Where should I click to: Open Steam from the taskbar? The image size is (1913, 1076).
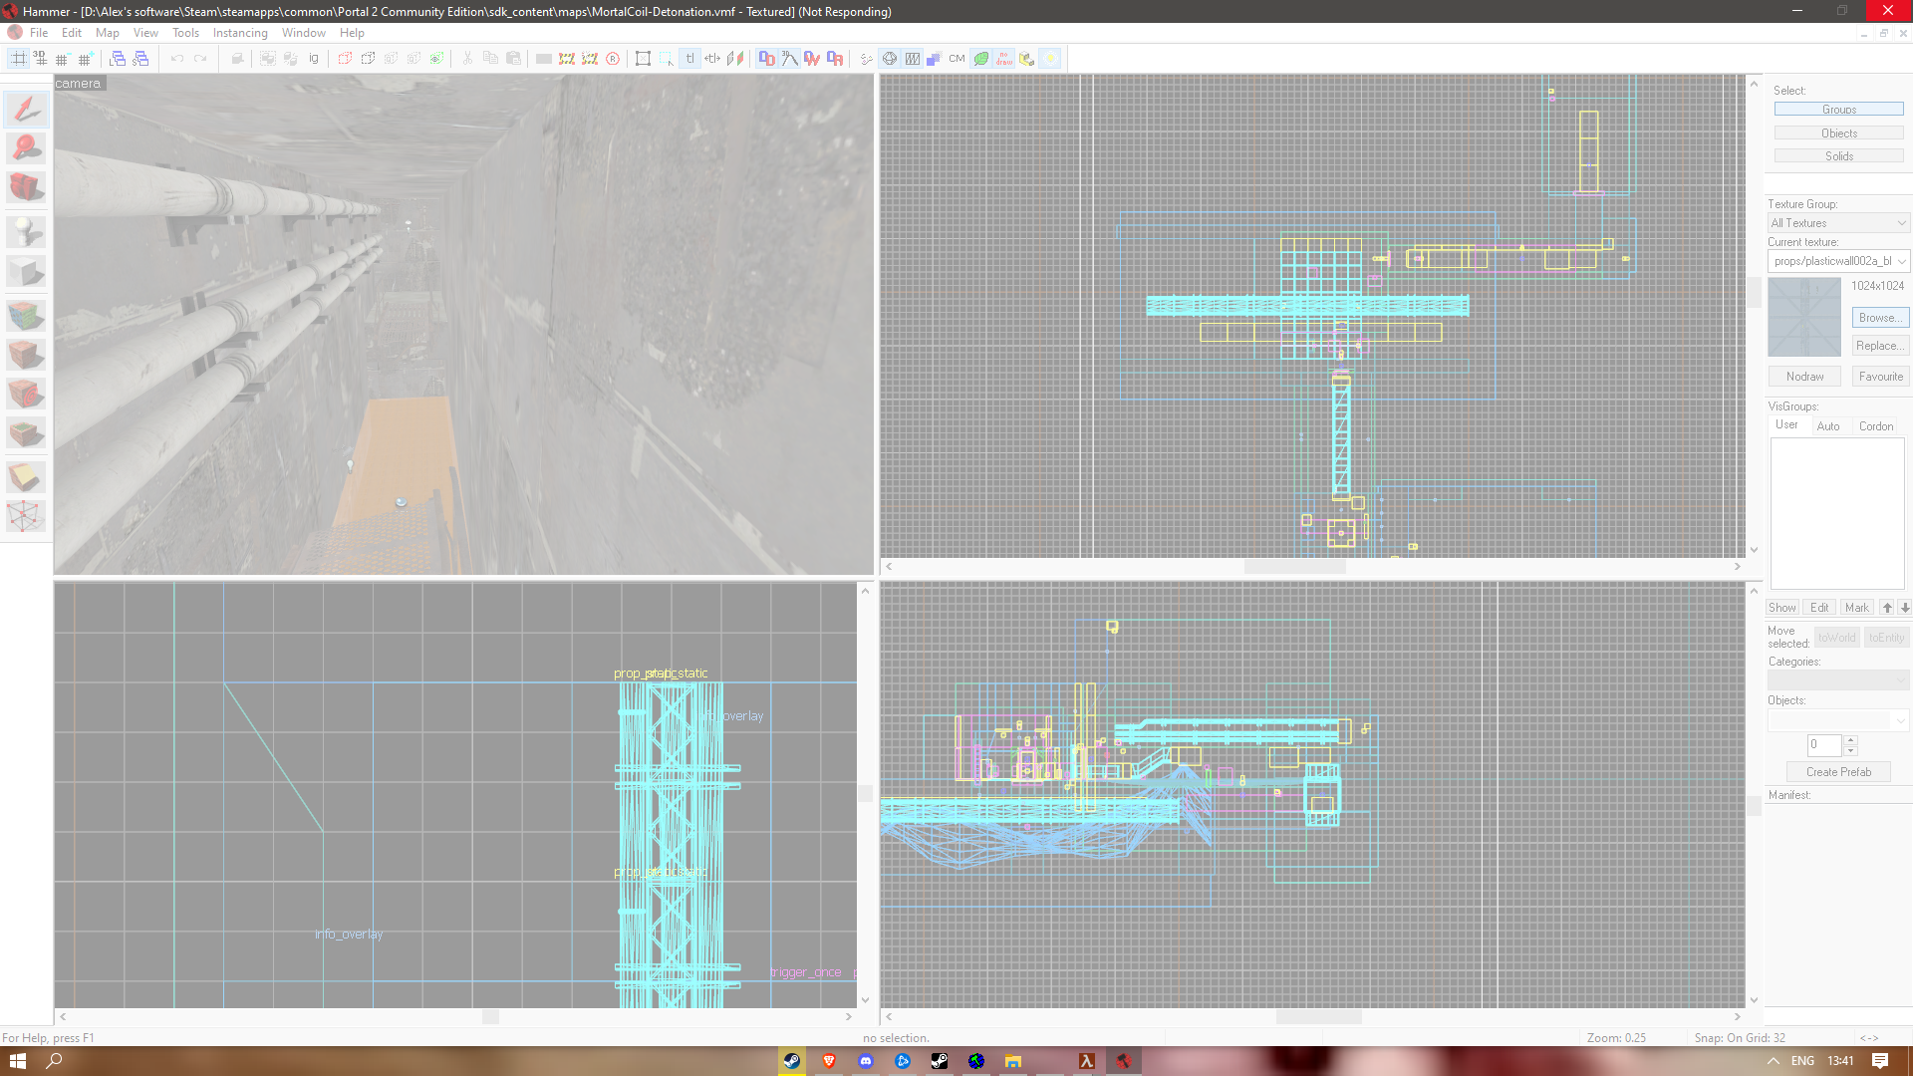click(x=790, y=1061)
